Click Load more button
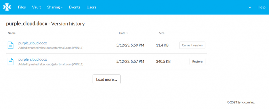This screenshot has width=269, height=109. click(106, 79)
